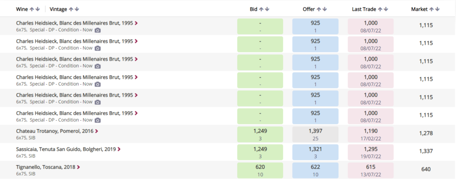Viewport: 456px width, 179px height.
Task: Open Tignanello, Toscana, 2018 wine link
Action: click(x=46, y=167)
